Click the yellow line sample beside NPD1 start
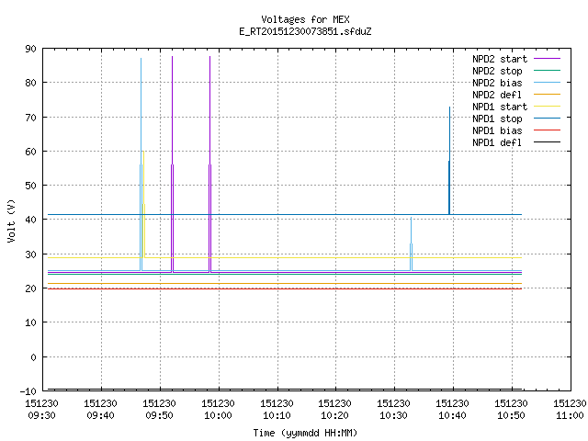Viewport: 588px width, 441px height. click(x=547, y=107)
